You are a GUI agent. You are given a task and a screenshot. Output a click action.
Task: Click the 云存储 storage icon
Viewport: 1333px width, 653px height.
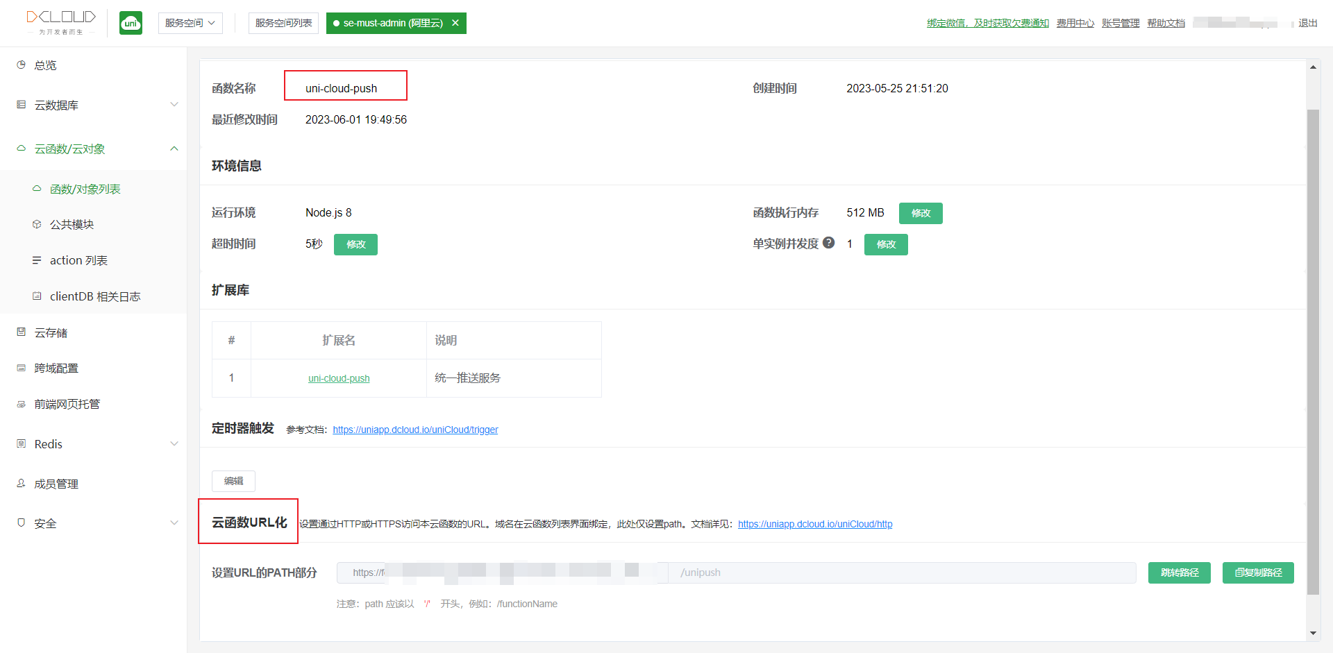tap(21, 332)
